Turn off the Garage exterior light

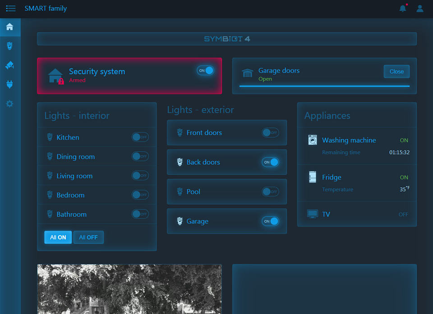[x=270, y=221]
